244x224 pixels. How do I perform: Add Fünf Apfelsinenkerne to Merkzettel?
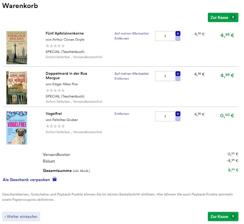[131, 33]
